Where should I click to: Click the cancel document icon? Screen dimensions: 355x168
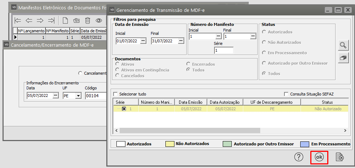(339, 157)
